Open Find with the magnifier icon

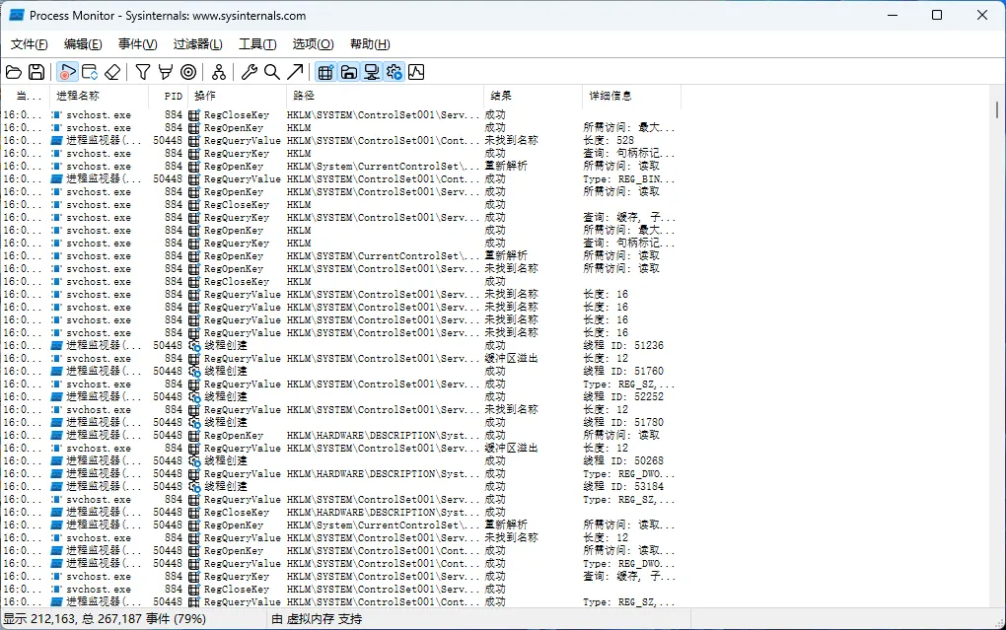point(272,72)
